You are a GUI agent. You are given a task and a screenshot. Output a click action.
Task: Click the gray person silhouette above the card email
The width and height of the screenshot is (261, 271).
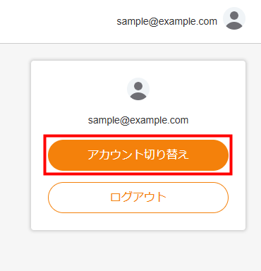tap(138, 89)
